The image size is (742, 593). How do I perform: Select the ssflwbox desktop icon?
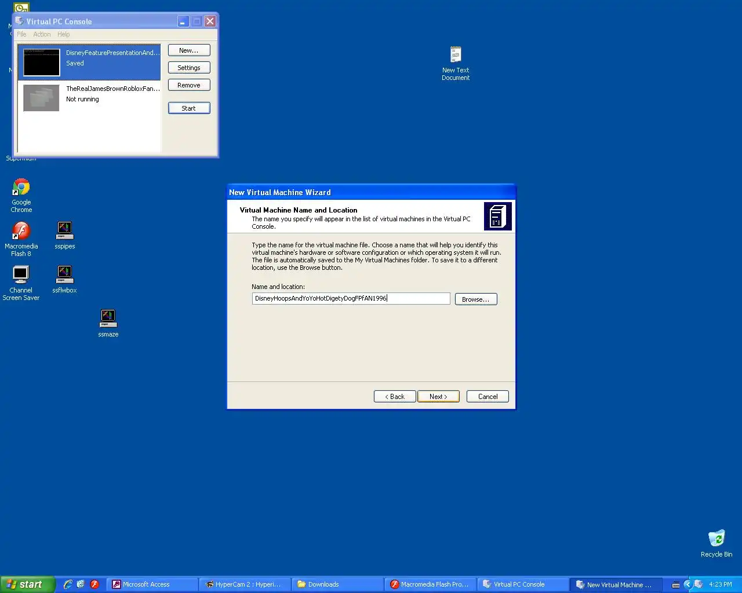64,280
